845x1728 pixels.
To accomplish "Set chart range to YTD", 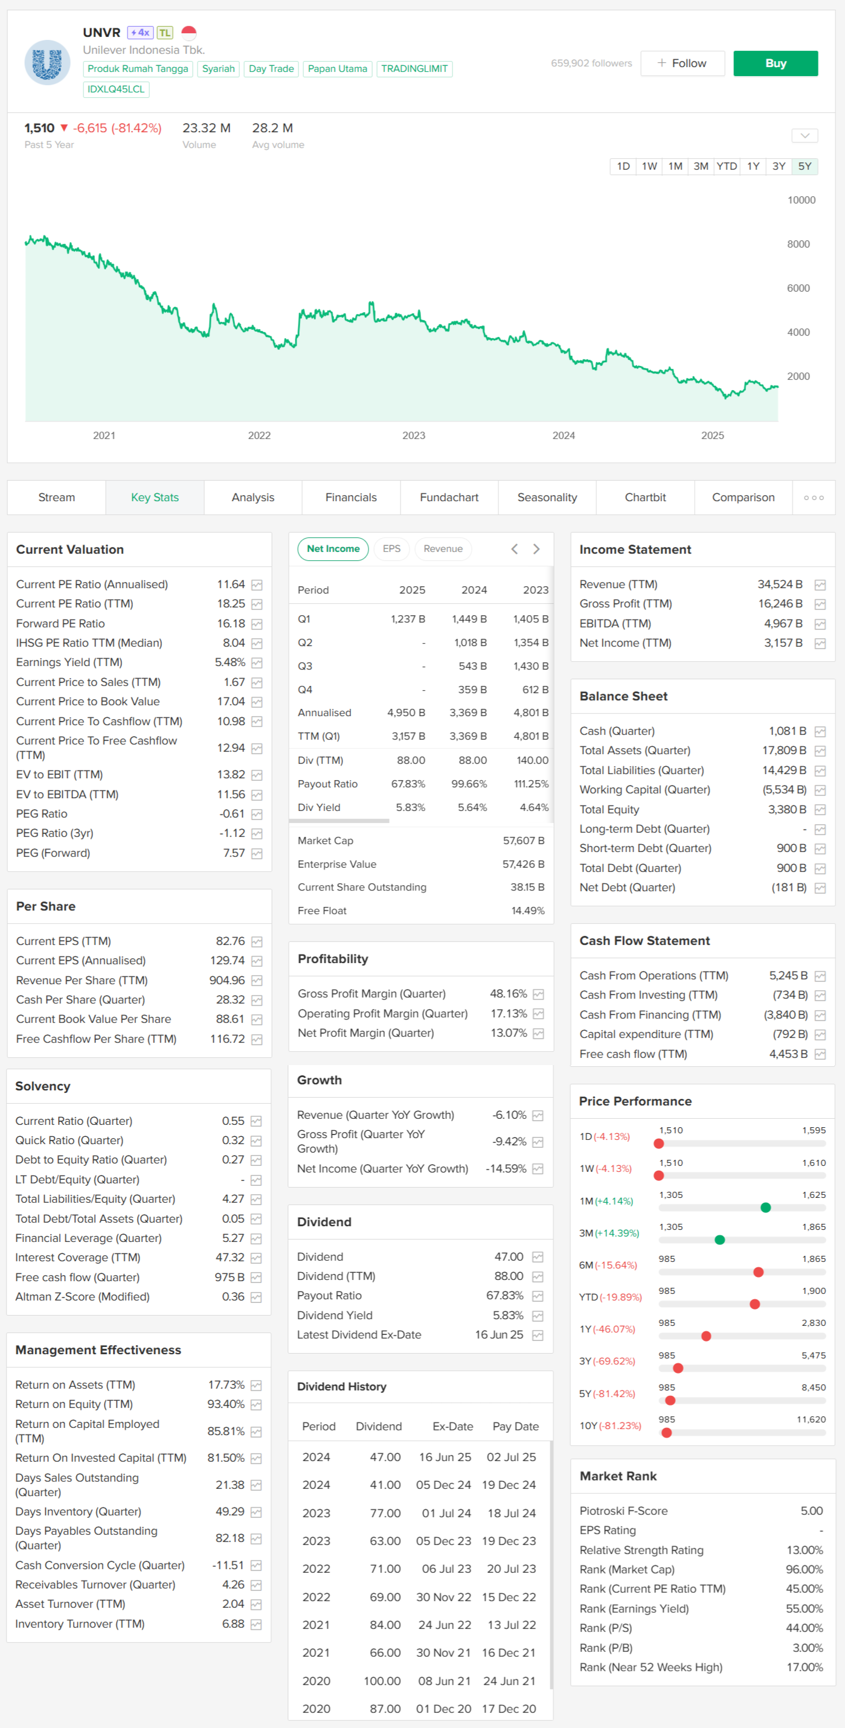I will pyautogui.click(x=727, y=167).
